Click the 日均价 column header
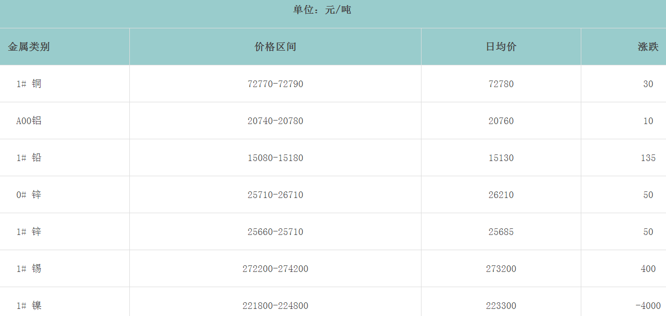The width and height of the screenshot is (666, 316). coord(501,47)
